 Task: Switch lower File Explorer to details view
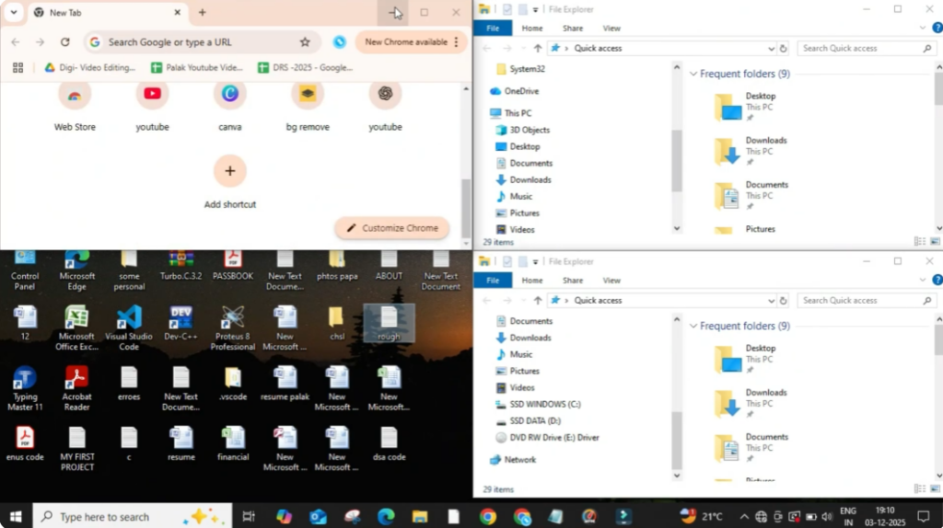920,490
